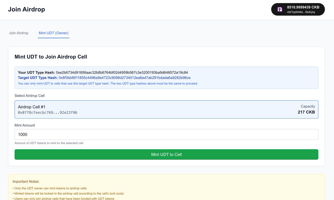
Task: Click the Important Notes heading
Action: pos(26,181)
